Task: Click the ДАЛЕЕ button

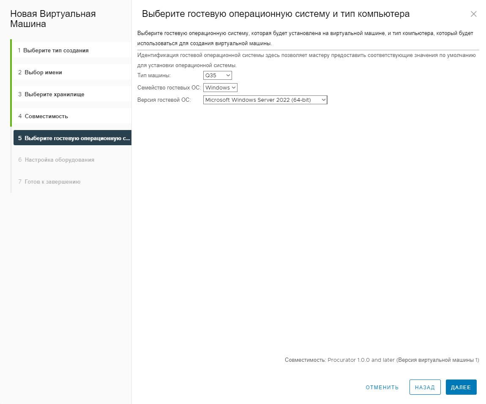Action: 461,387
